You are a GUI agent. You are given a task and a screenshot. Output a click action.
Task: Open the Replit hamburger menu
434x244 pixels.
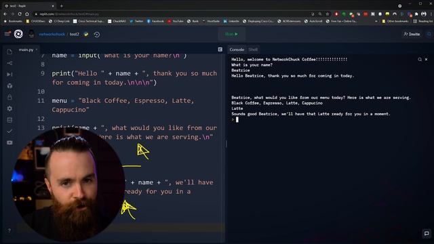[7, 34]
